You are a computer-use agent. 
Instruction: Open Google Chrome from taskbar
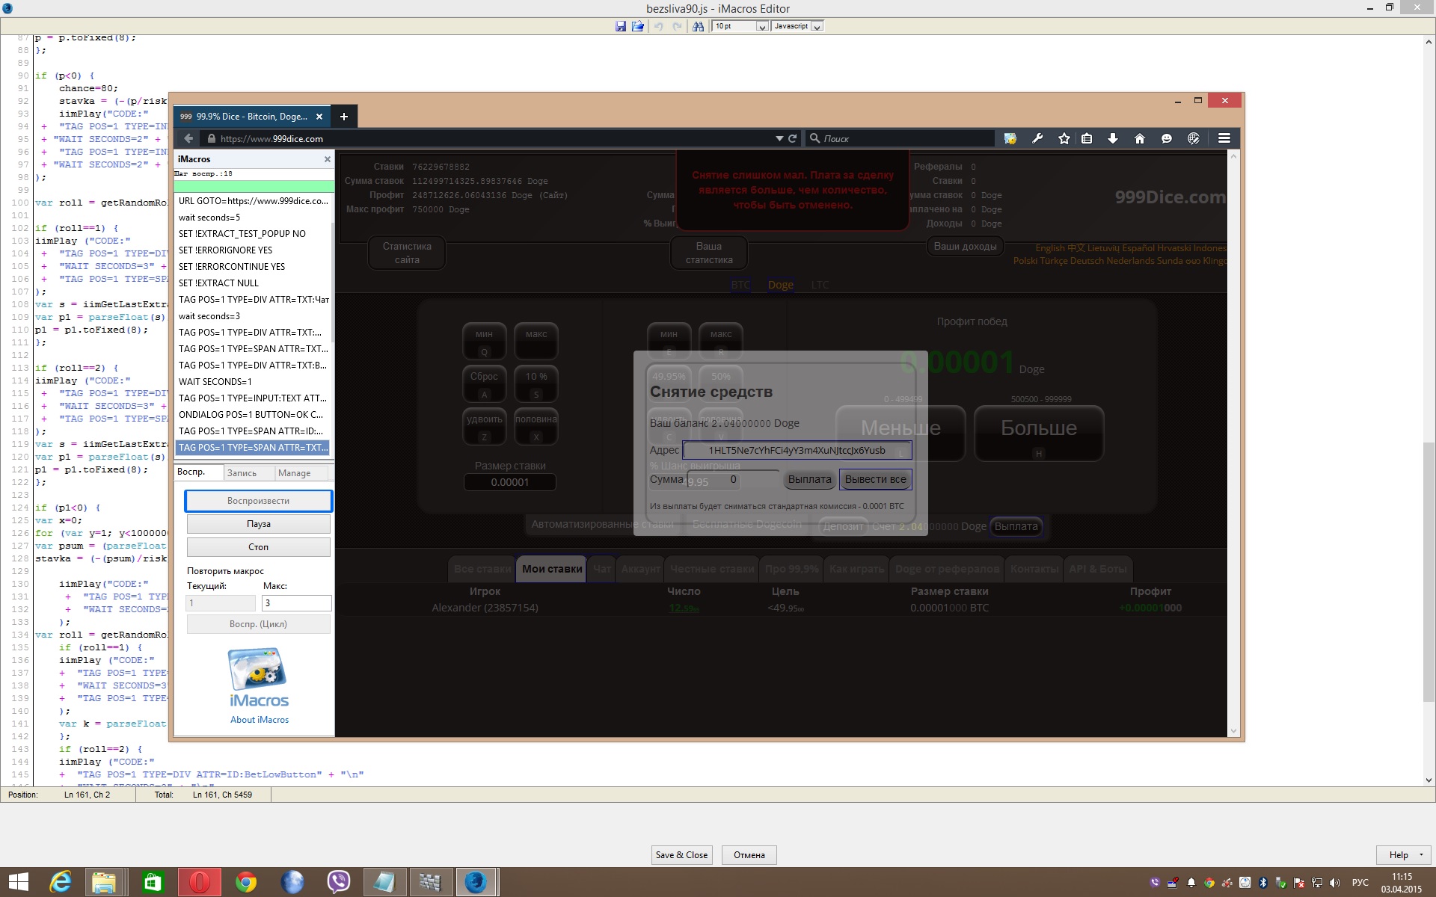click(x=246, y=882)
